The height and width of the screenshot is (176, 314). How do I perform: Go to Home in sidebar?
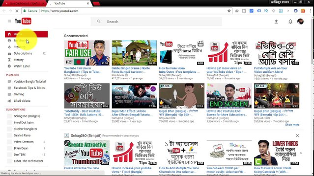[x=26, y=34]
